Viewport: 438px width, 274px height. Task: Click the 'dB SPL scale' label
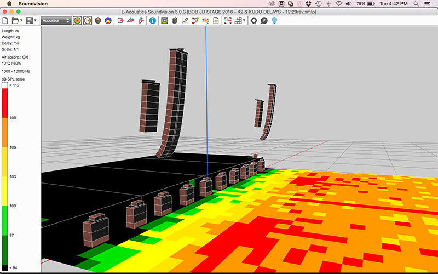(x=13, y=79)
